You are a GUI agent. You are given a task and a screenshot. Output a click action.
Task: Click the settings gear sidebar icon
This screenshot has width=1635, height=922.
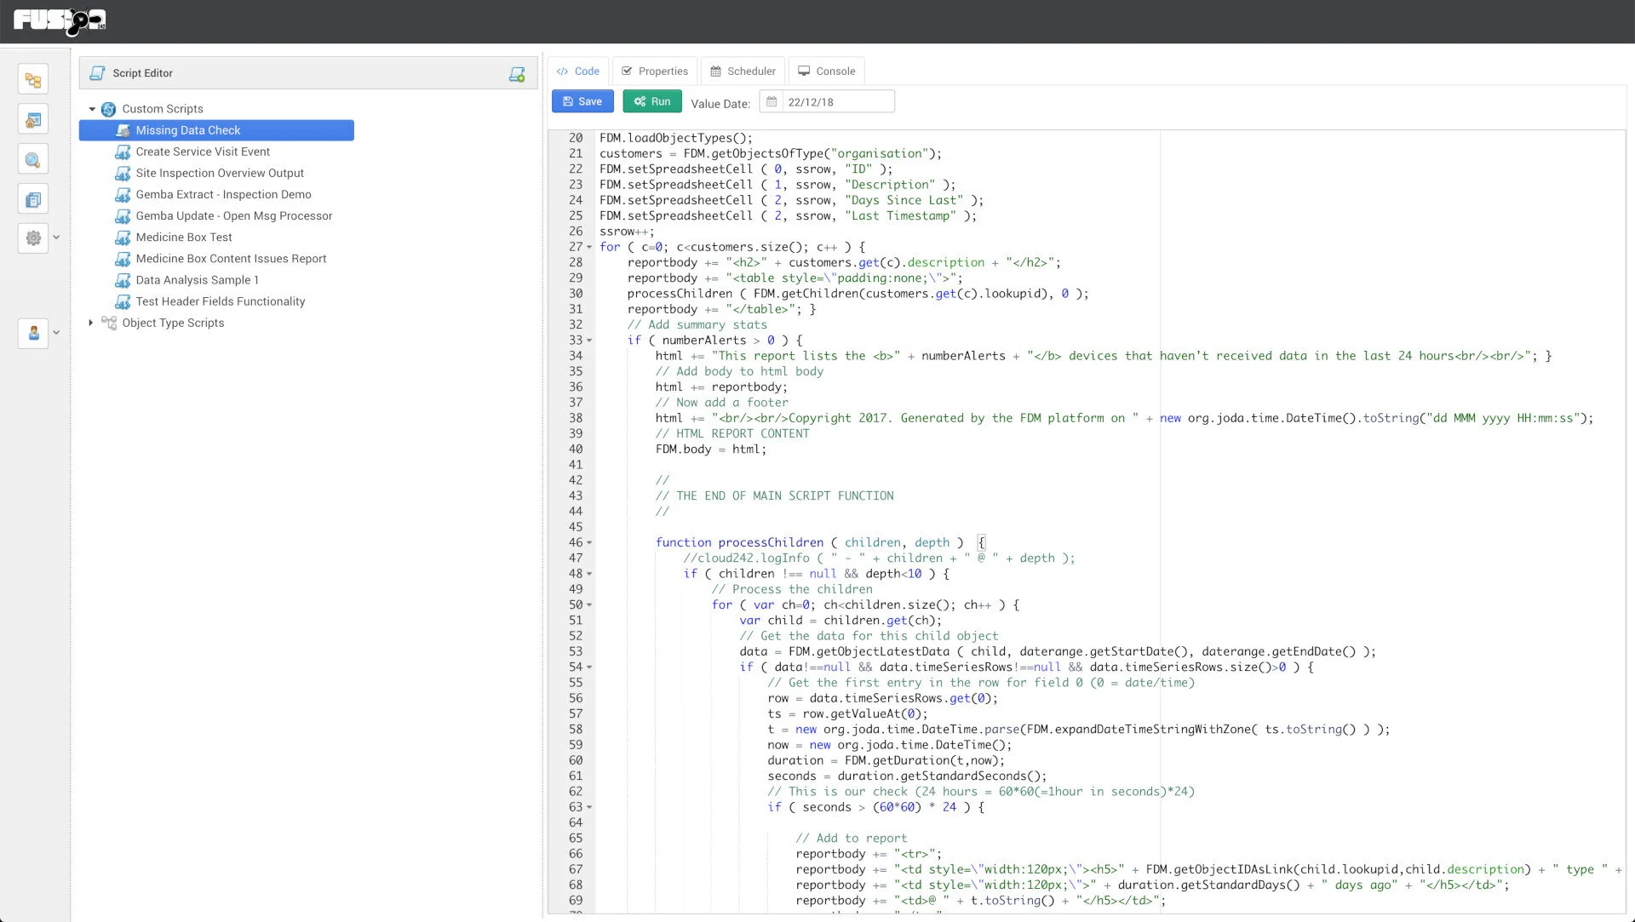coord(33,238)
